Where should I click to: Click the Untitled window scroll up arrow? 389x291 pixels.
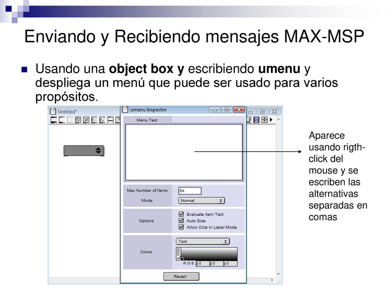tap(278, 119)
